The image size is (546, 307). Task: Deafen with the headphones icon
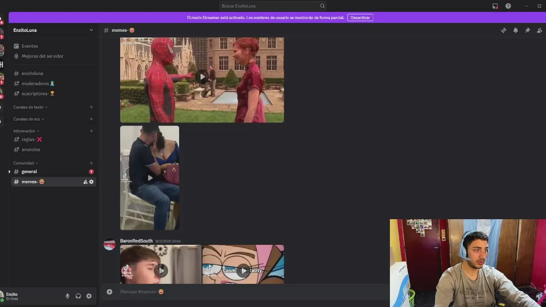(78, 296)
